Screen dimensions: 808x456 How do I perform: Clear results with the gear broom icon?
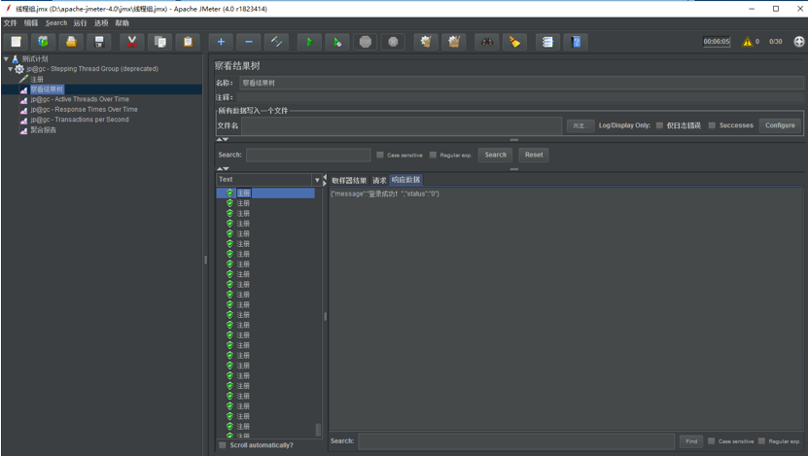tap(426, 42)
